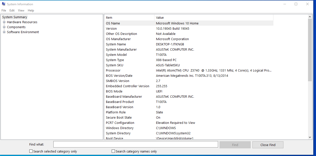Open the View menu
The image size is (316, 156).
click(x=21, y=10)
